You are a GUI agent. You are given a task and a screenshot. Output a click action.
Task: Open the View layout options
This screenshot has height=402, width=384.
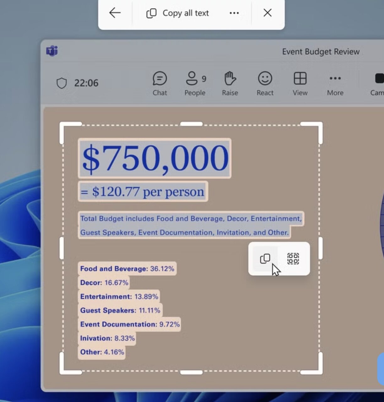(x=300, y=84)
